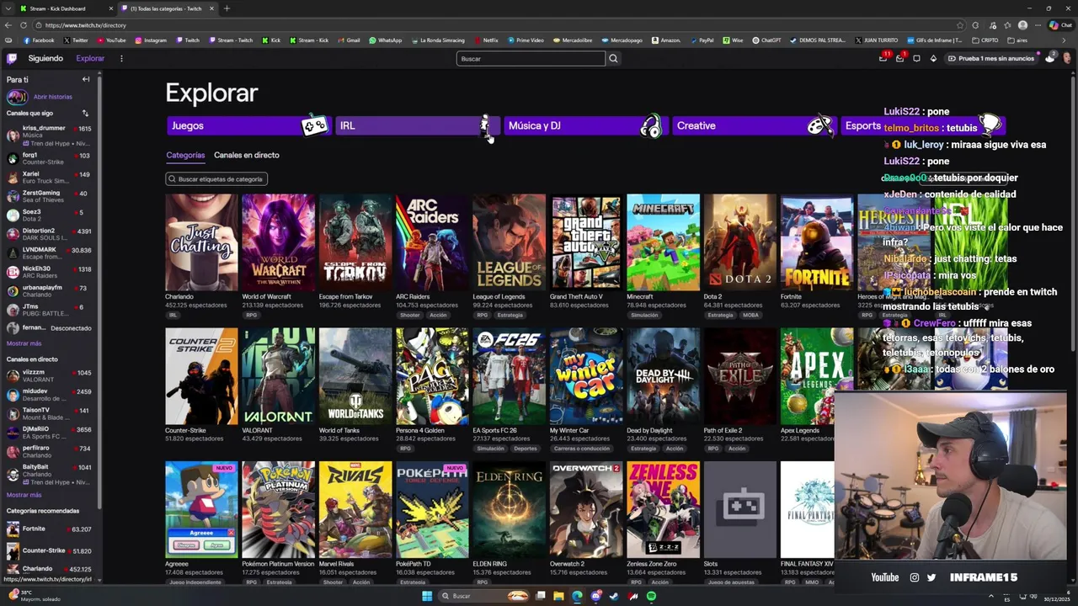Click Abrir historias link

tap(53, 97)
